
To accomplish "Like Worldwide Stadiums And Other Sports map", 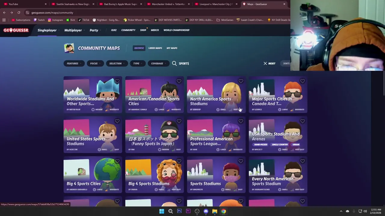I will click(x=117, y=81).
